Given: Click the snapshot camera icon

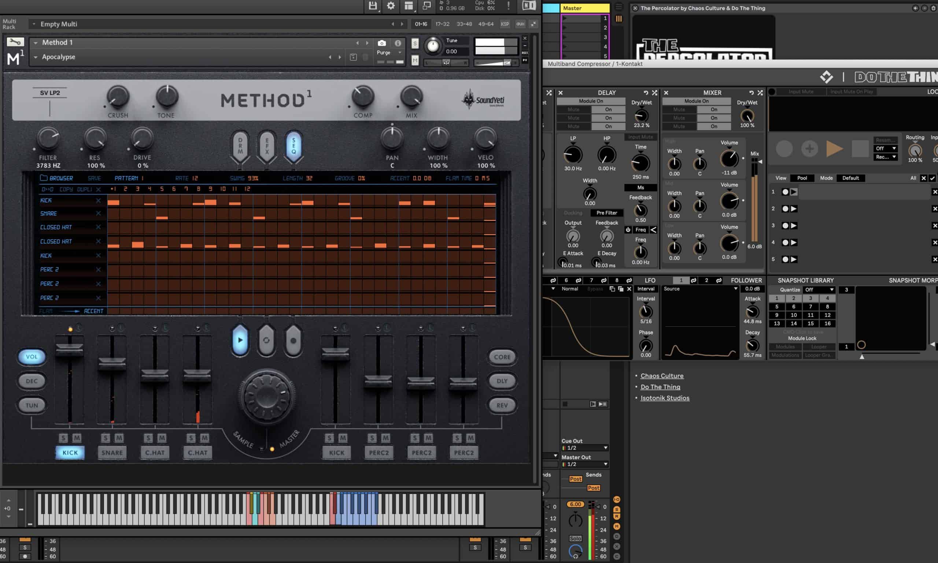Looking at the screenshot, I should click(x=382, y=43).
